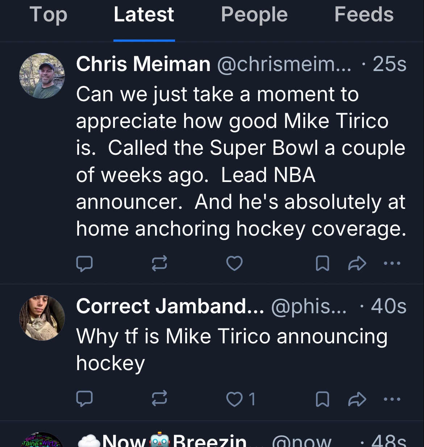View Correct Jamband's avatar photo
Screen dimensions: 424x447
point(42,318)
